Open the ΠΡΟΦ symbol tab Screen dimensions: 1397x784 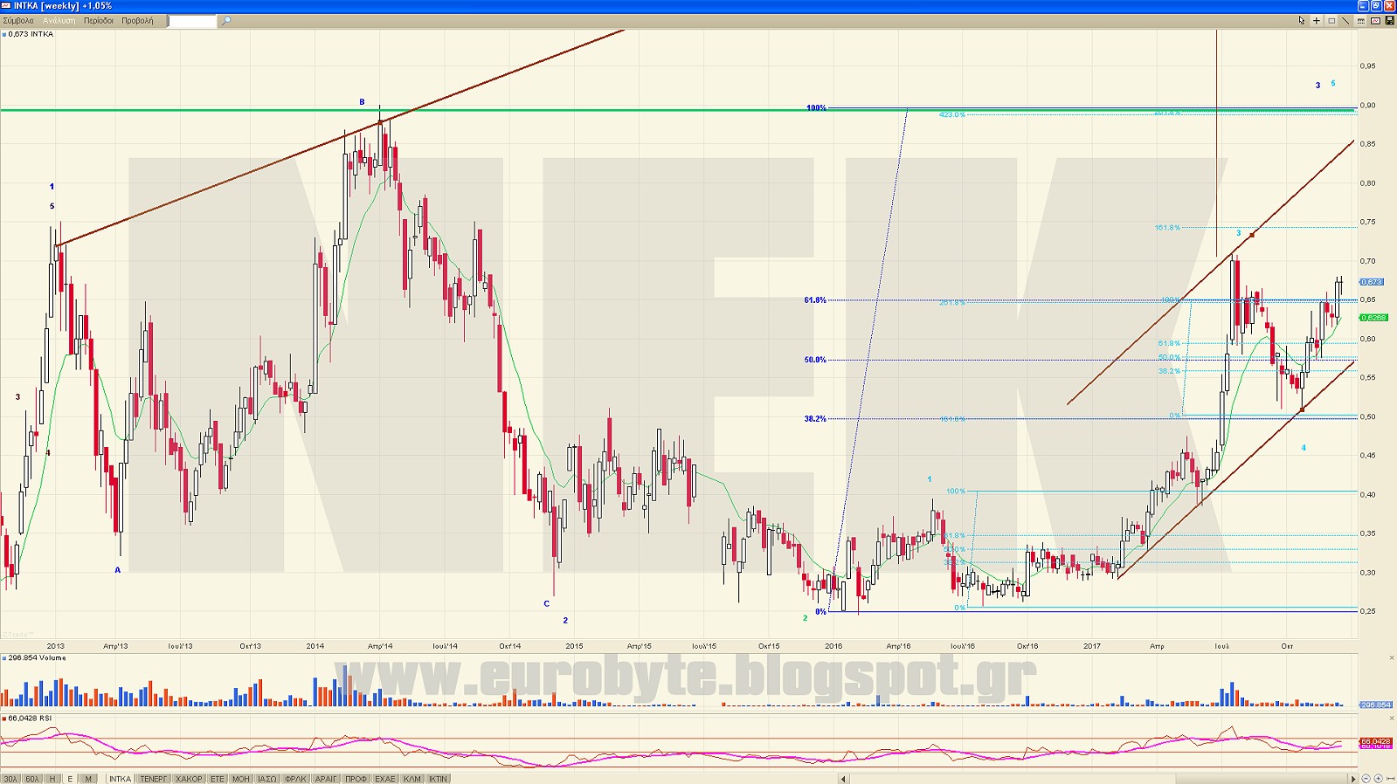356,779
